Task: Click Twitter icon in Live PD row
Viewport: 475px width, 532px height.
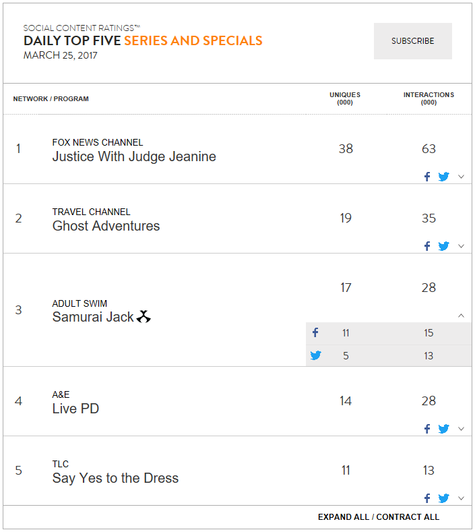Action: click(443, 429)
